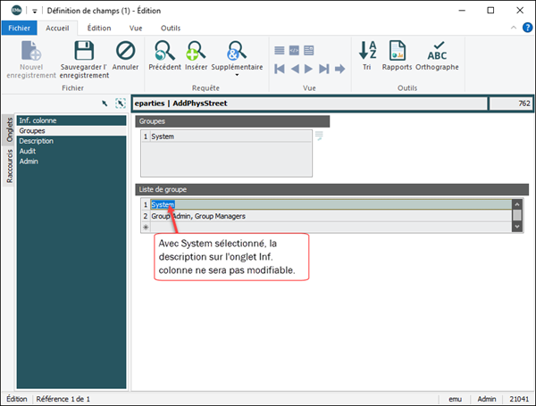Click the Insérer search icon
Viewport: 536px width, 406px height.
pyautogui.click(x=196, y=51)
